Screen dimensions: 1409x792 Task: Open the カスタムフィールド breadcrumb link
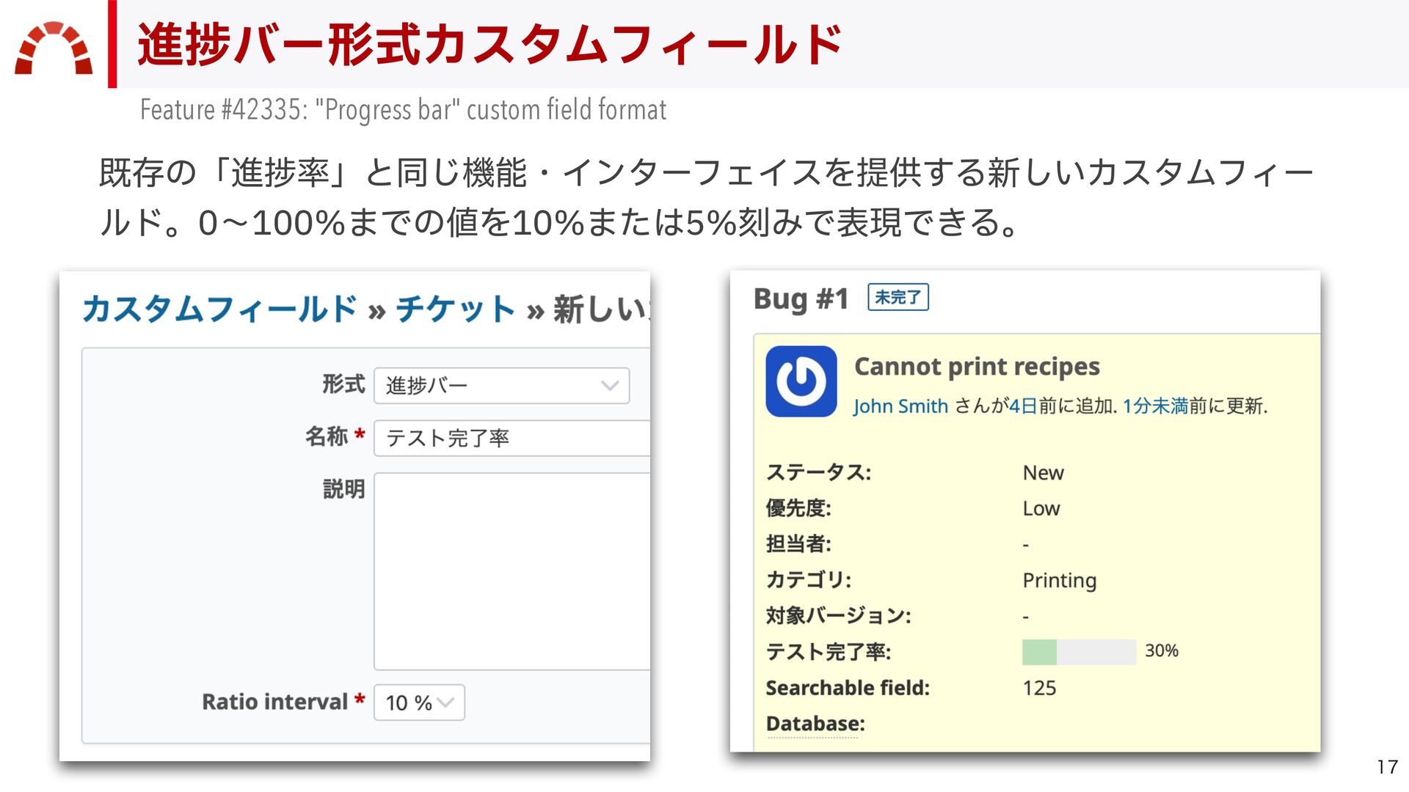pyautogui.click(x=219, y=309)
